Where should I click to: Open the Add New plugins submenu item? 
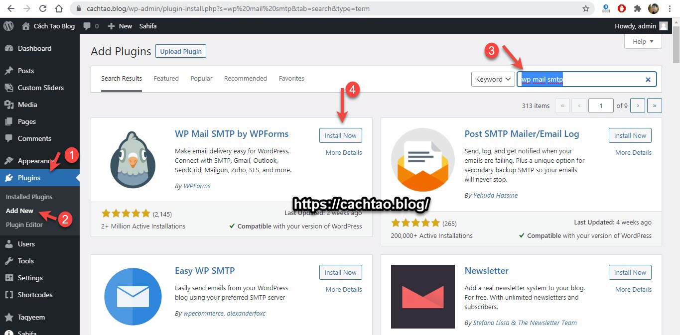pos(20,211)
